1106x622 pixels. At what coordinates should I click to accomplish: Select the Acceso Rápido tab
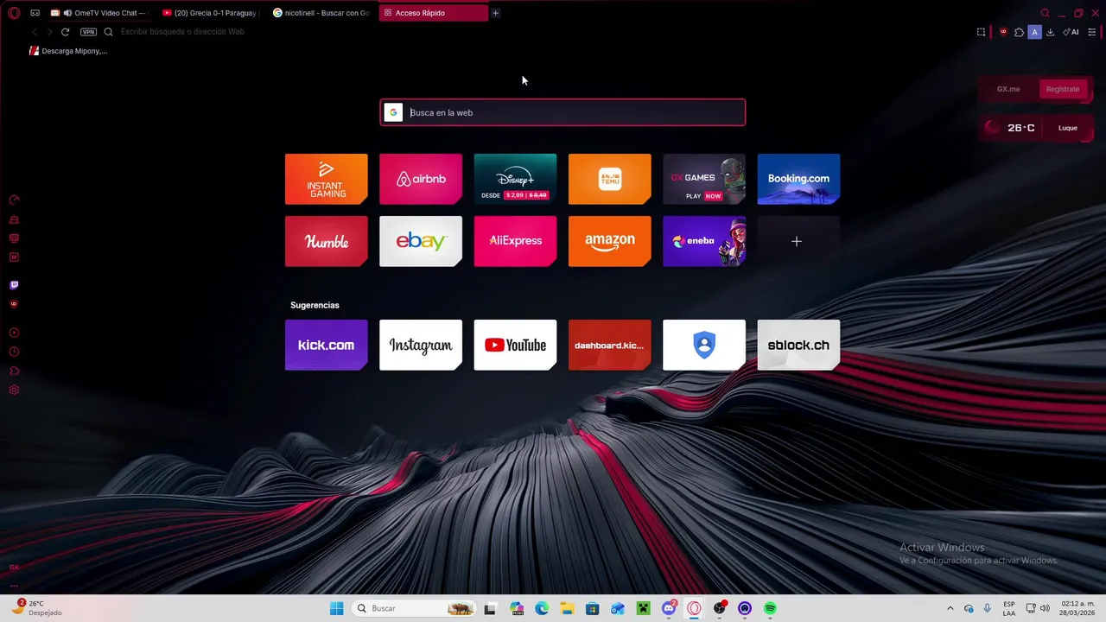point(433,13)
